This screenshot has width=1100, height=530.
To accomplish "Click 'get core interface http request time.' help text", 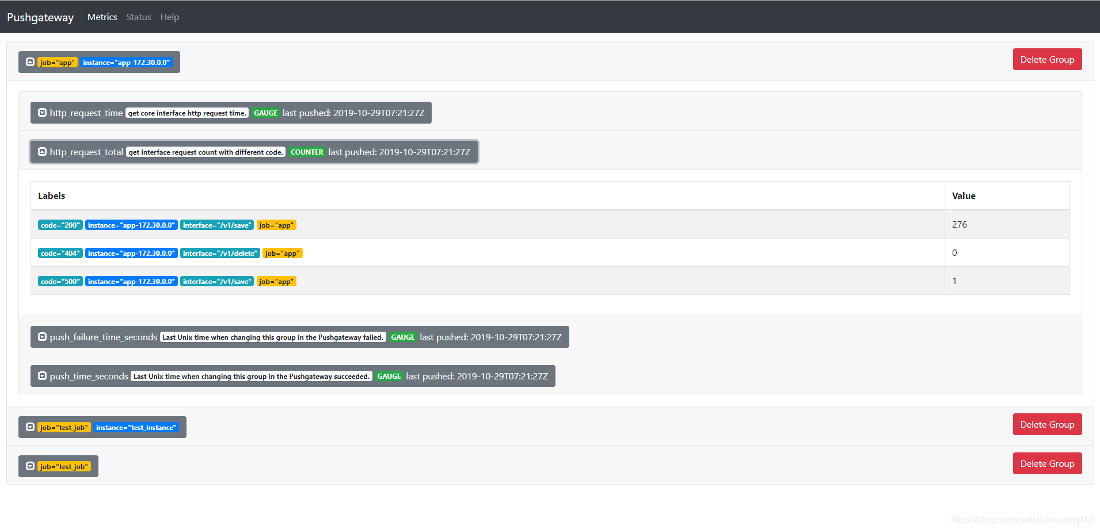I will [187, 113].
